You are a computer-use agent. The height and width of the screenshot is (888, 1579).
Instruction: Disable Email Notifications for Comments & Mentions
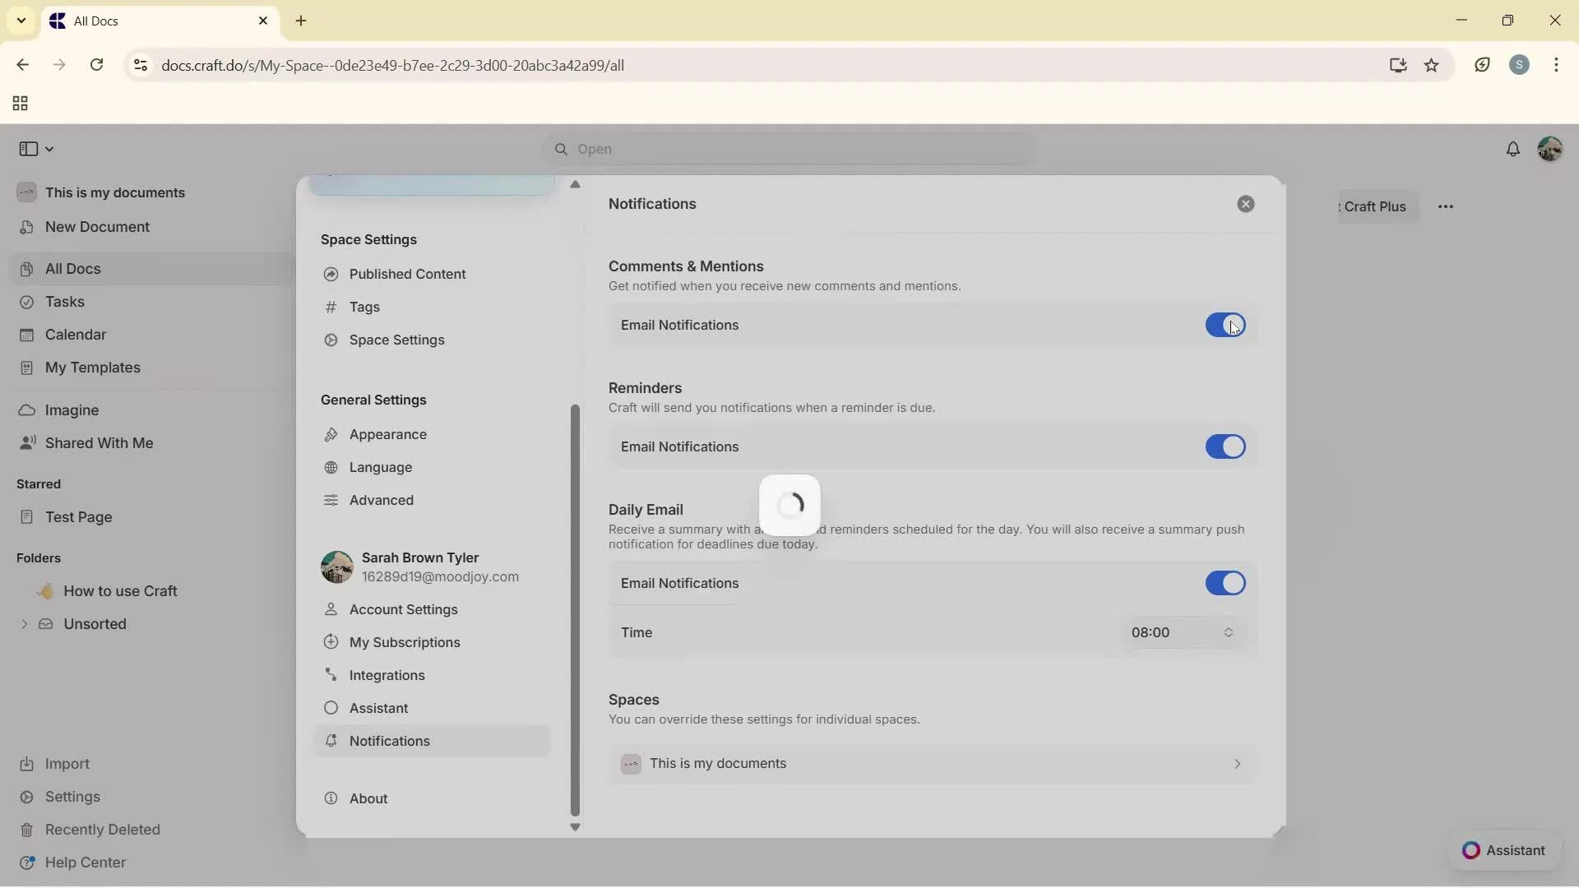point(1225,325)
